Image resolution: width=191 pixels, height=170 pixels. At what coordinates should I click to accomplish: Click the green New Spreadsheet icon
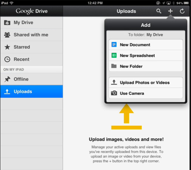click(x=114, y=56)
